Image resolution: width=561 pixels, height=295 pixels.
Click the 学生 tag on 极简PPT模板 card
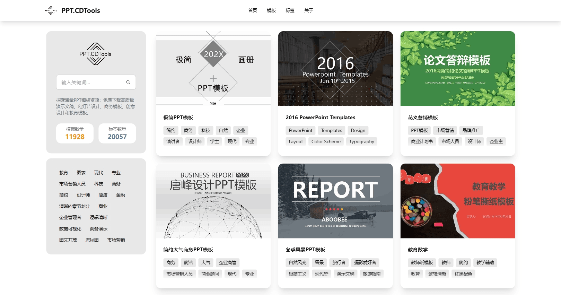click(x=214, y=141)
